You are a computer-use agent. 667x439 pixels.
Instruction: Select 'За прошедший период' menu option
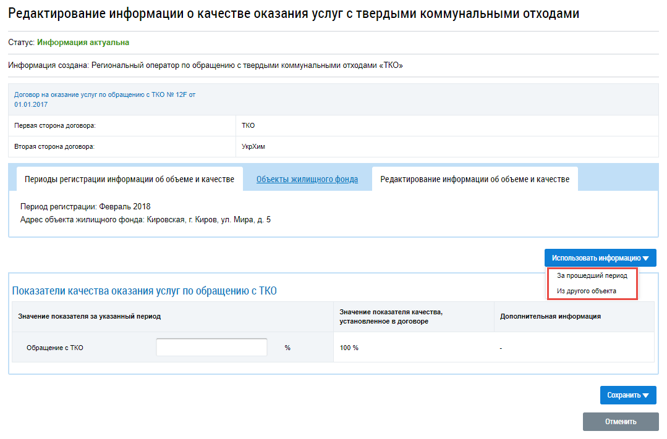click(592, 276)
